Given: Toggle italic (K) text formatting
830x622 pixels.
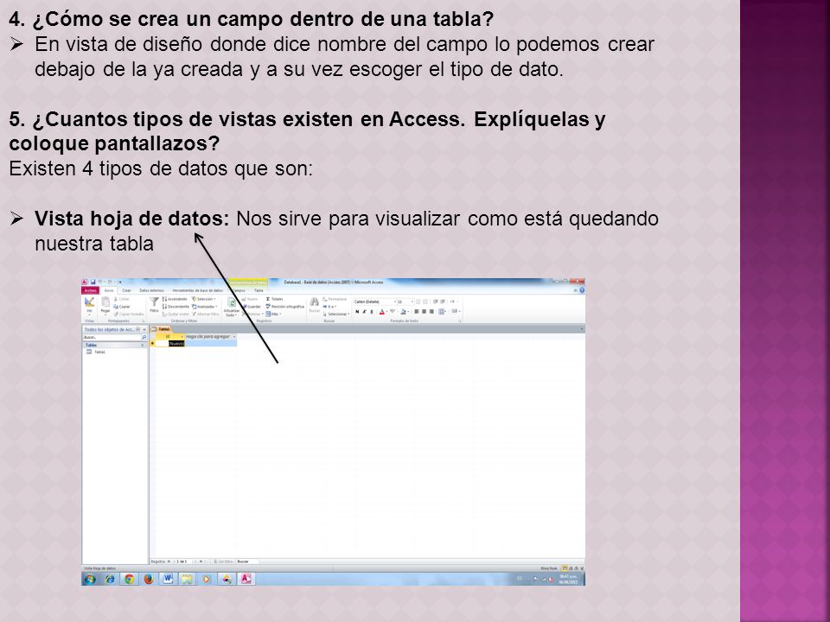Looking at the screenshot, I should coord(364,312).
